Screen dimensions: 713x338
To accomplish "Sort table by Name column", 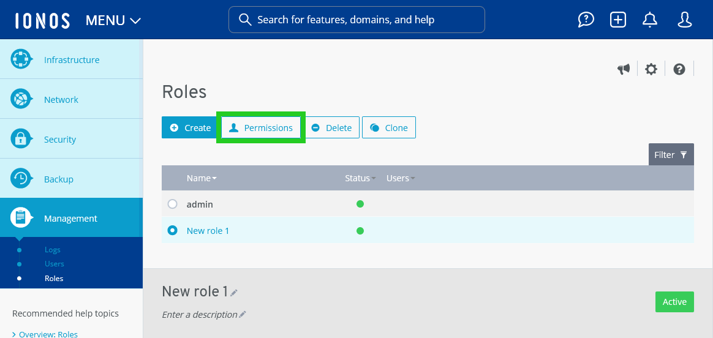I will click(202, 178).
